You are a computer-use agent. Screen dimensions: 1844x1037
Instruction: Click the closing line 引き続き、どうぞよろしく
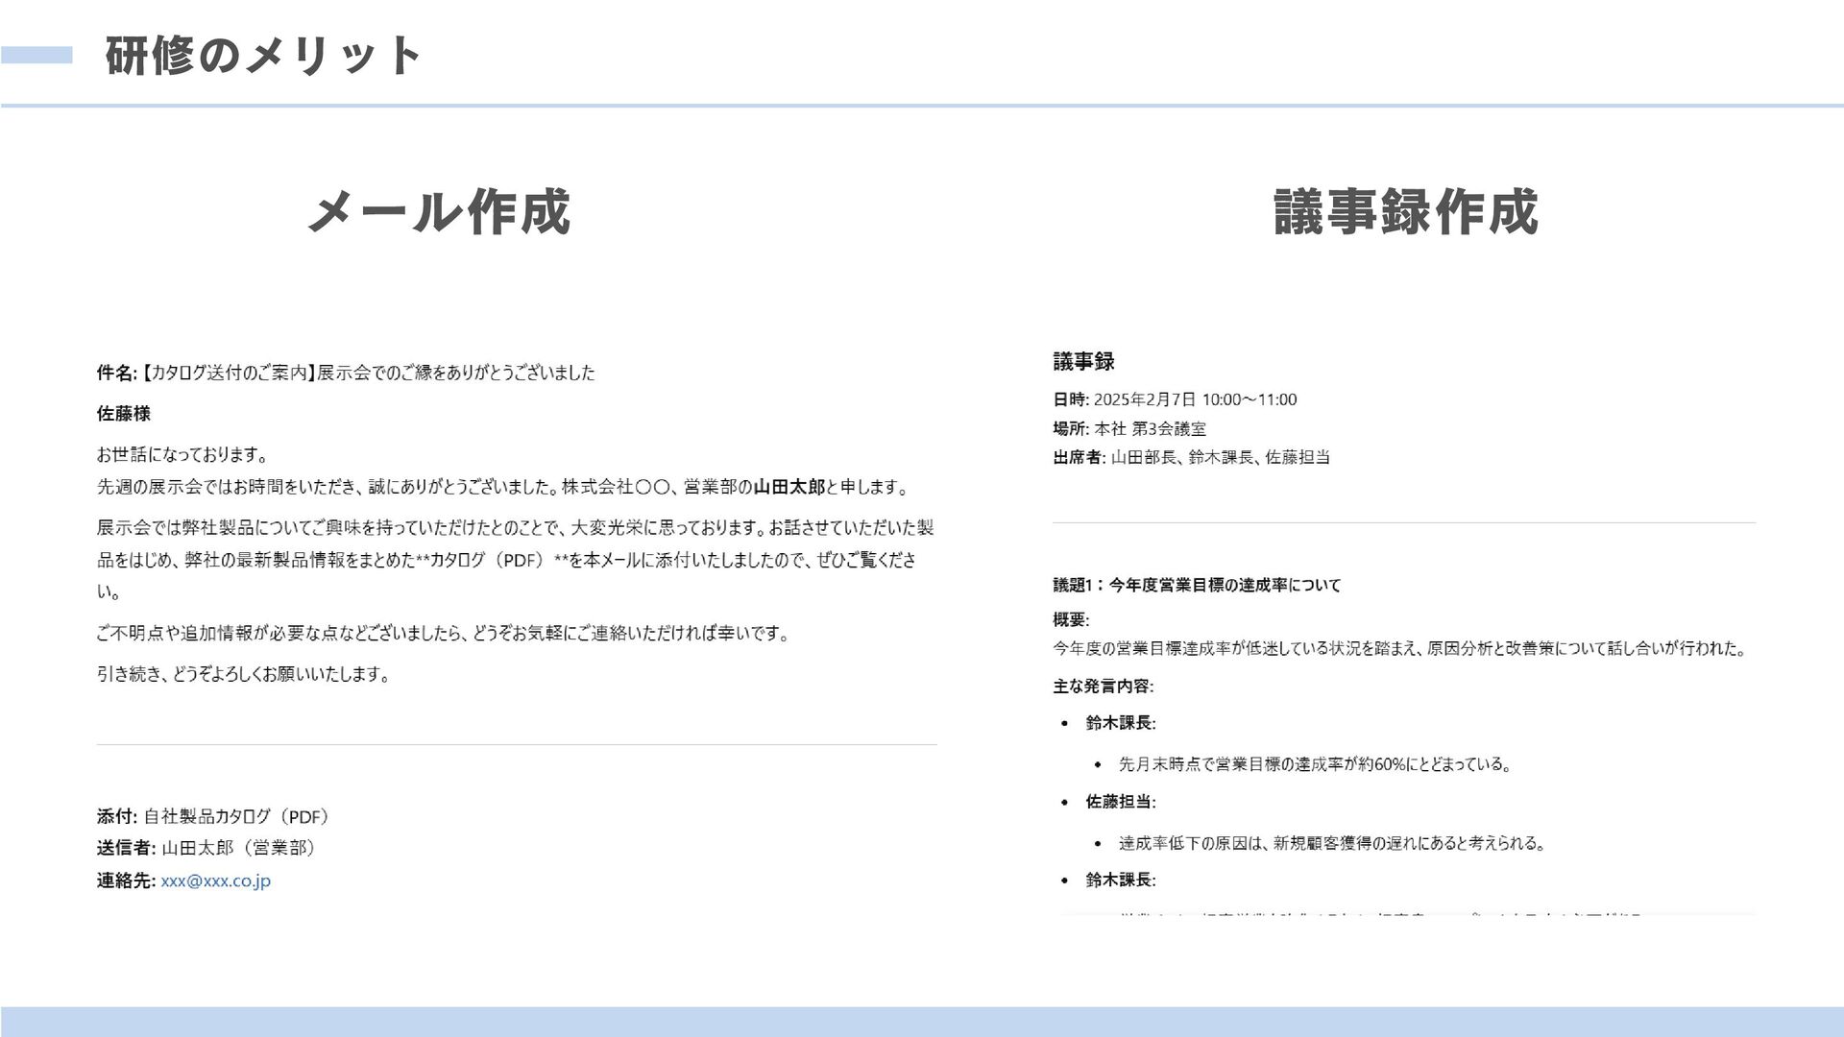coord(244,674)
